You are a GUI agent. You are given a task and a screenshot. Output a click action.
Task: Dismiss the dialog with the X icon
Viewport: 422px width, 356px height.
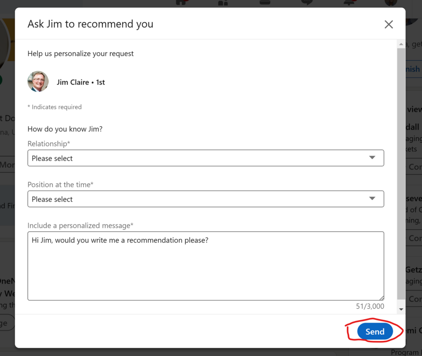pyautogui.click(x=388, y=24)
